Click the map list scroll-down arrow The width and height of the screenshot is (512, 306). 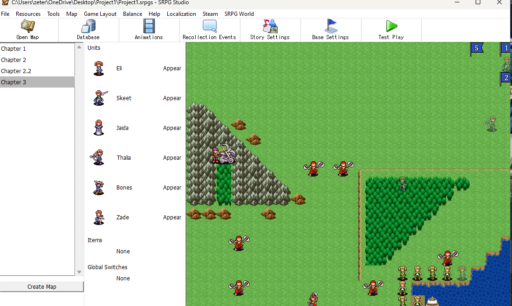tap(79, 272)
